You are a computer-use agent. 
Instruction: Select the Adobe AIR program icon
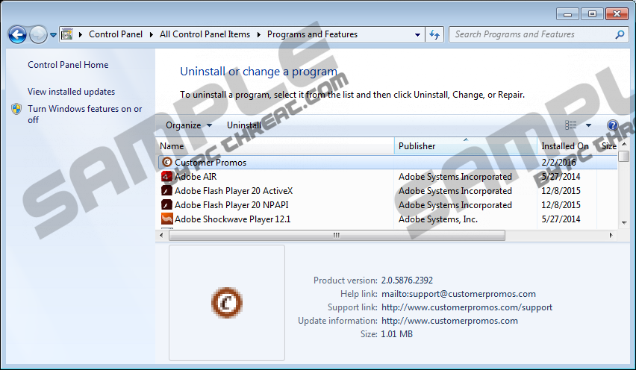tap(167, 177)
